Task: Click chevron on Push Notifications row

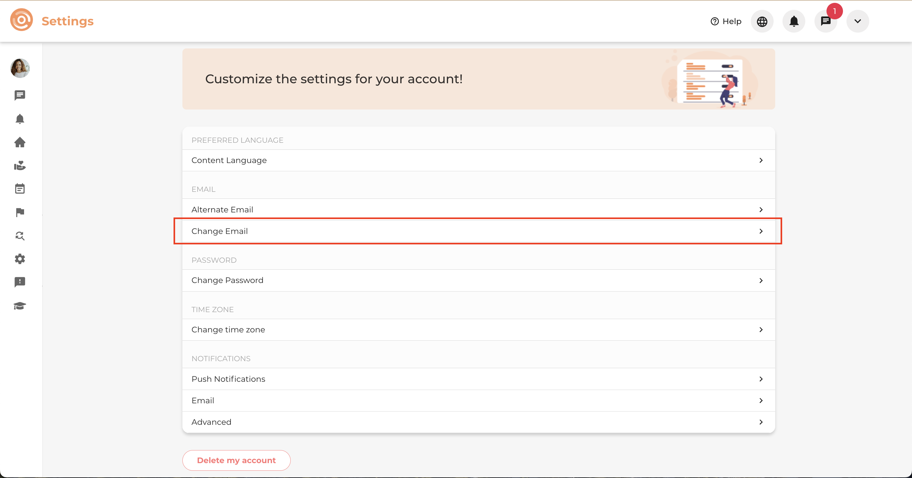Action: point(761,379)
